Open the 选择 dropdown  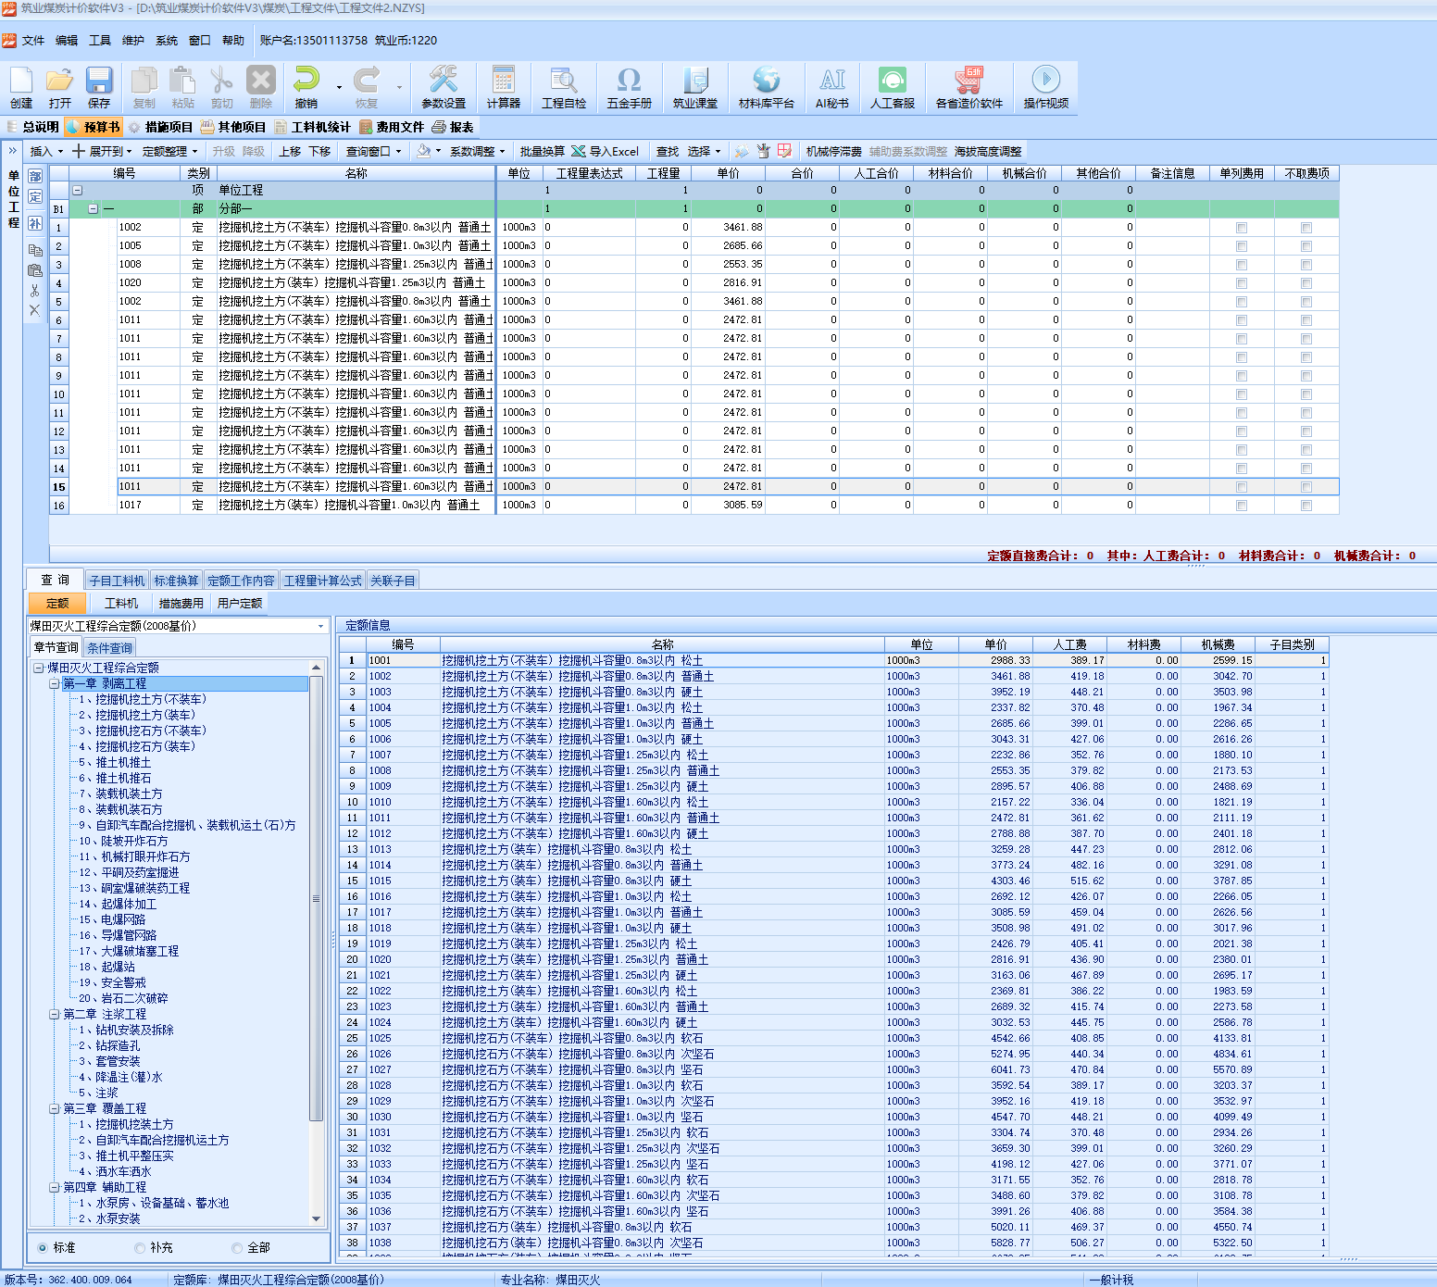pyautogui.click(x=704, y=151)
